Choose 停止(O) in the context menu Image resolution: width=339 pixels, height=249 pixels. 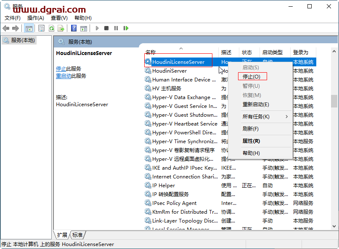[x=252, y=76]
